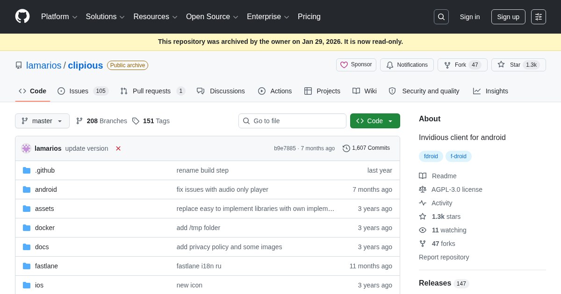Click 'rename build step' commit message

click(x=202, y=170)
